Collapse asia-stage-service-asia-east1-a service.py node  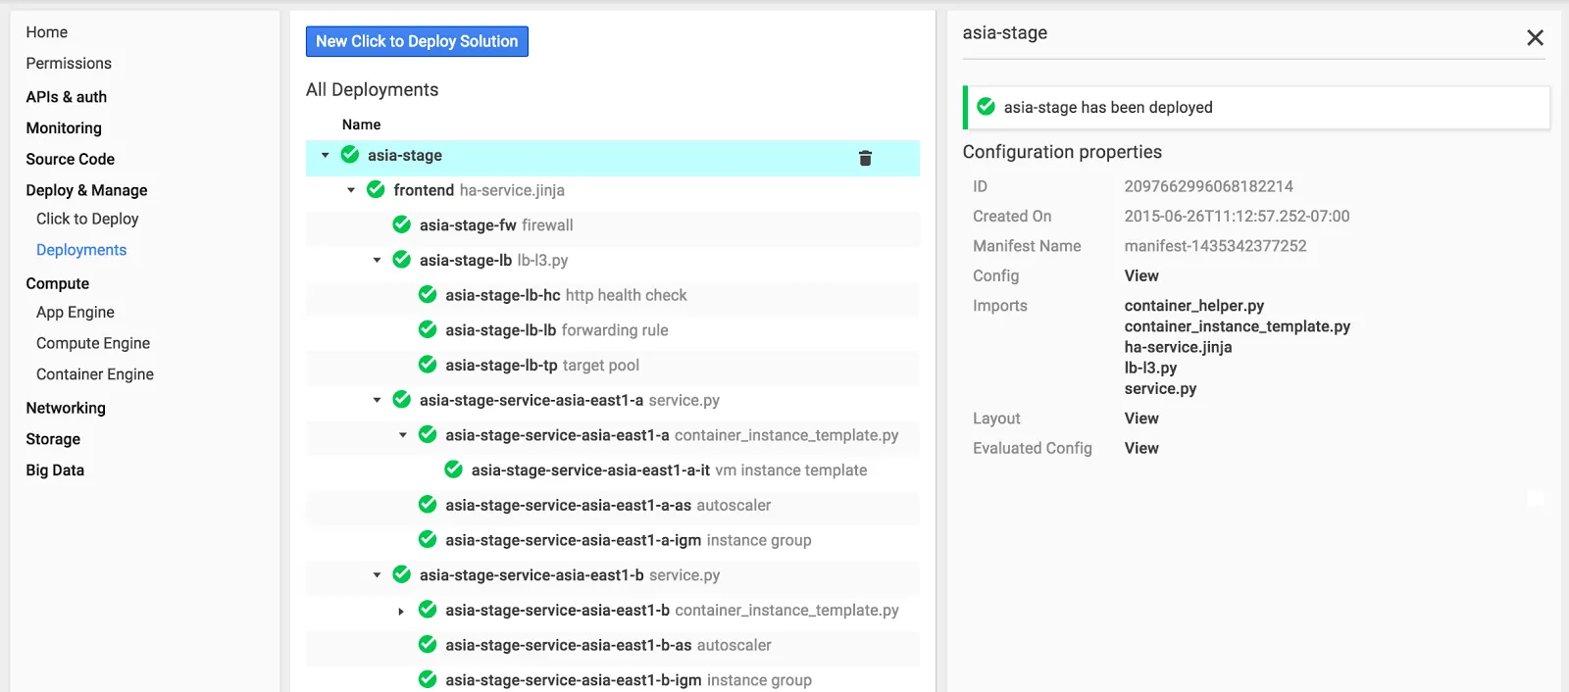(x=377, y=400)
